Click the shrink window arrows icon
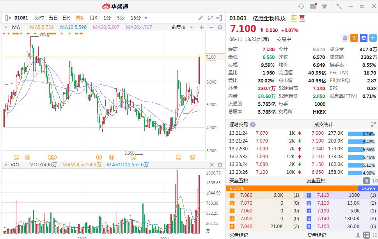 339,6
